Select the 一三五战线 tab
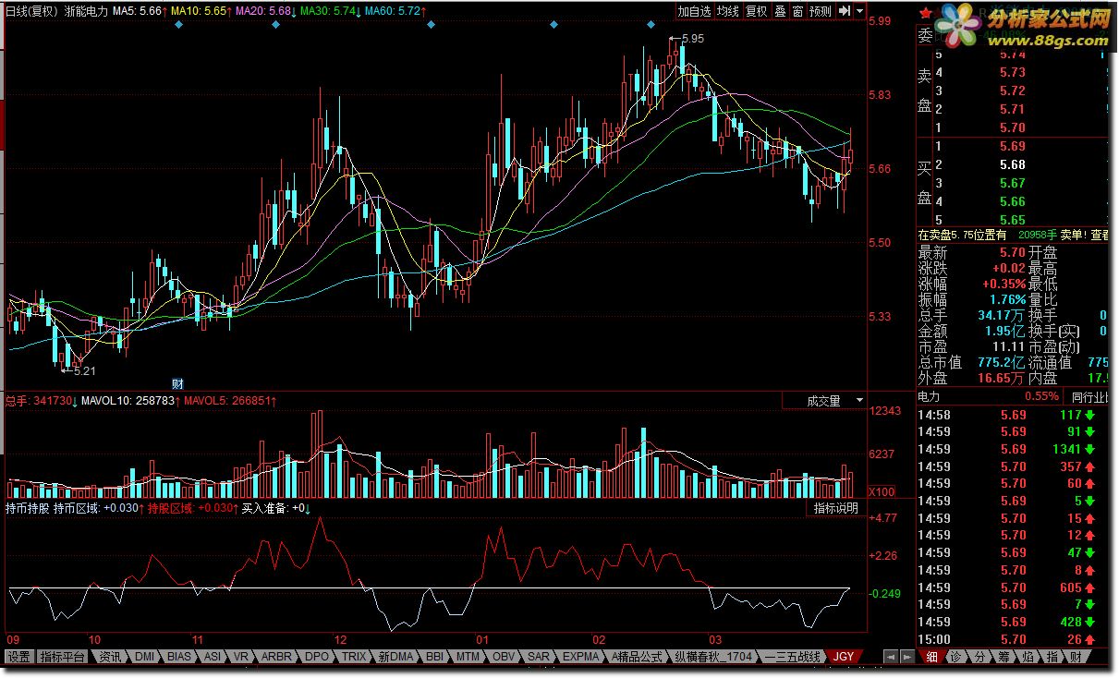 point(794,657)
